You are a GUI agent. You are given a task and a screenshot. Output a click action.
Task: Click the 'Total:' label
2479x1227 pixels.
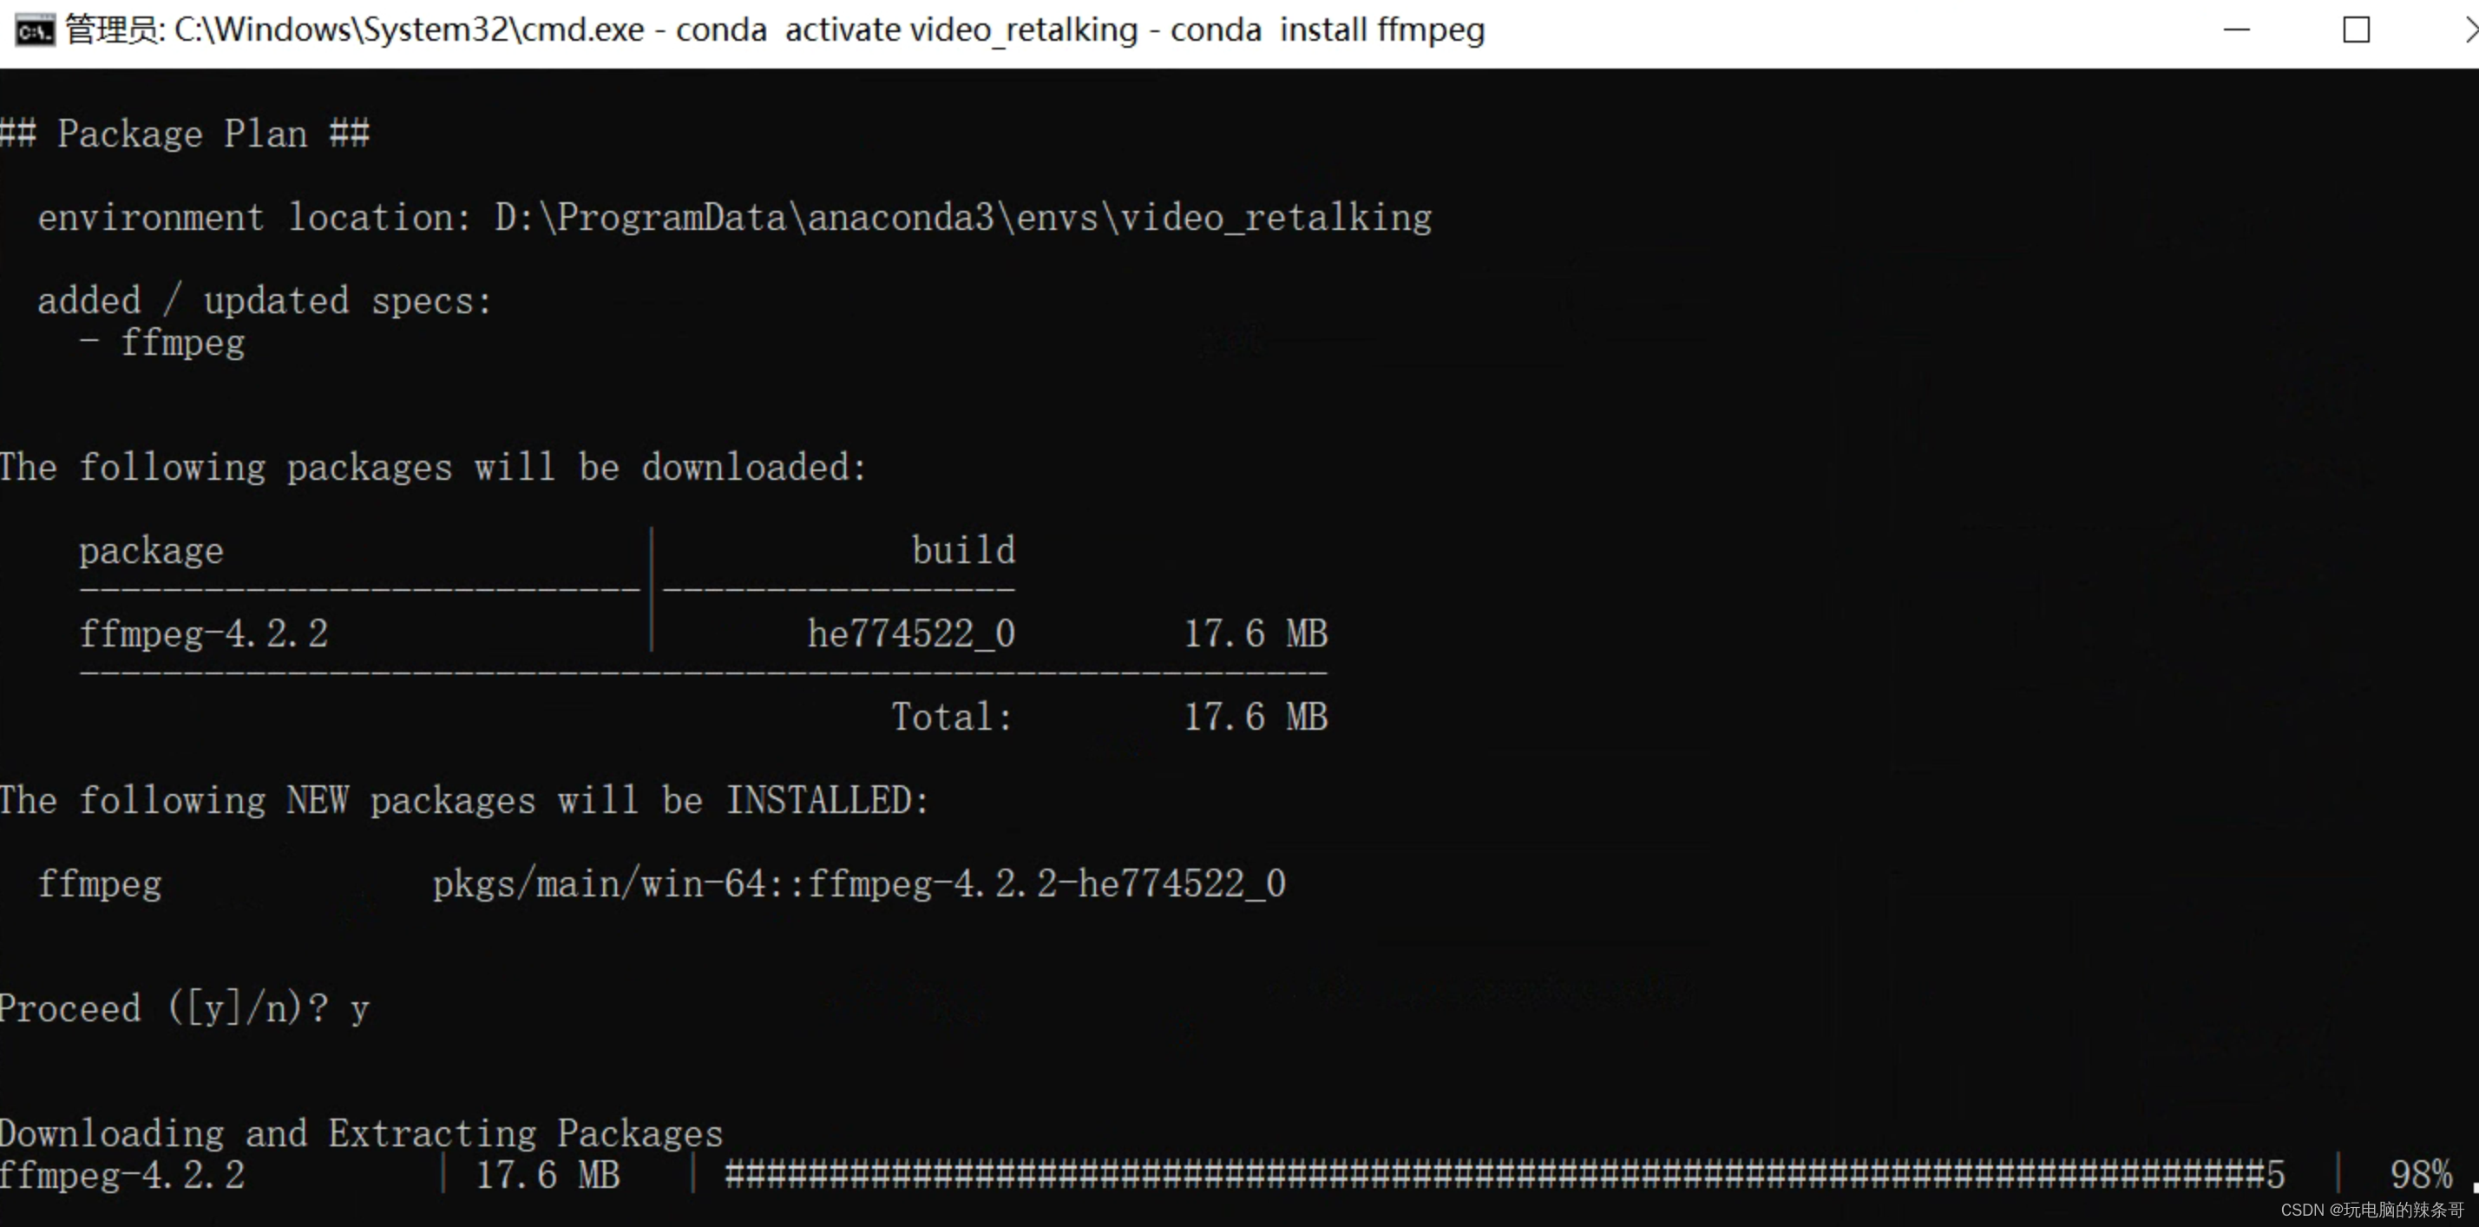(x=952, y=716)
